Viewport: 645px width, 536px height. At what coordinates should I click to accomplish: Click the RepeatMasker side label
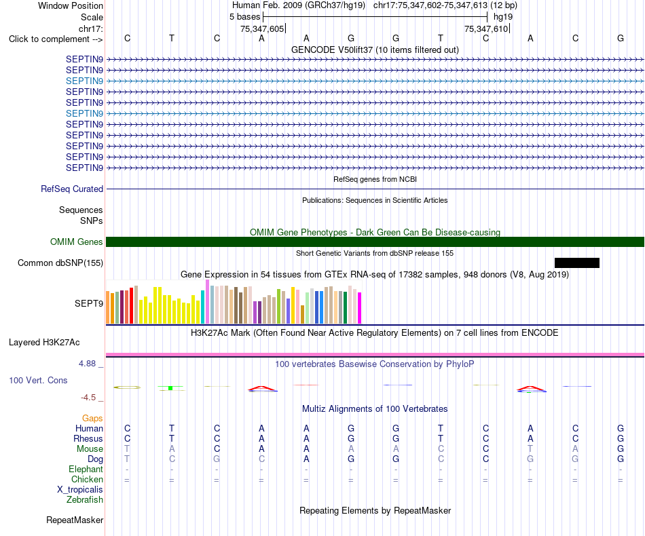[75, 520]
